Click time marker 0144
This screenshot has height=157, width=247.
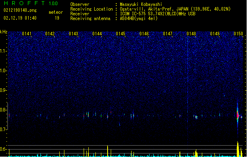coord(97,34)
